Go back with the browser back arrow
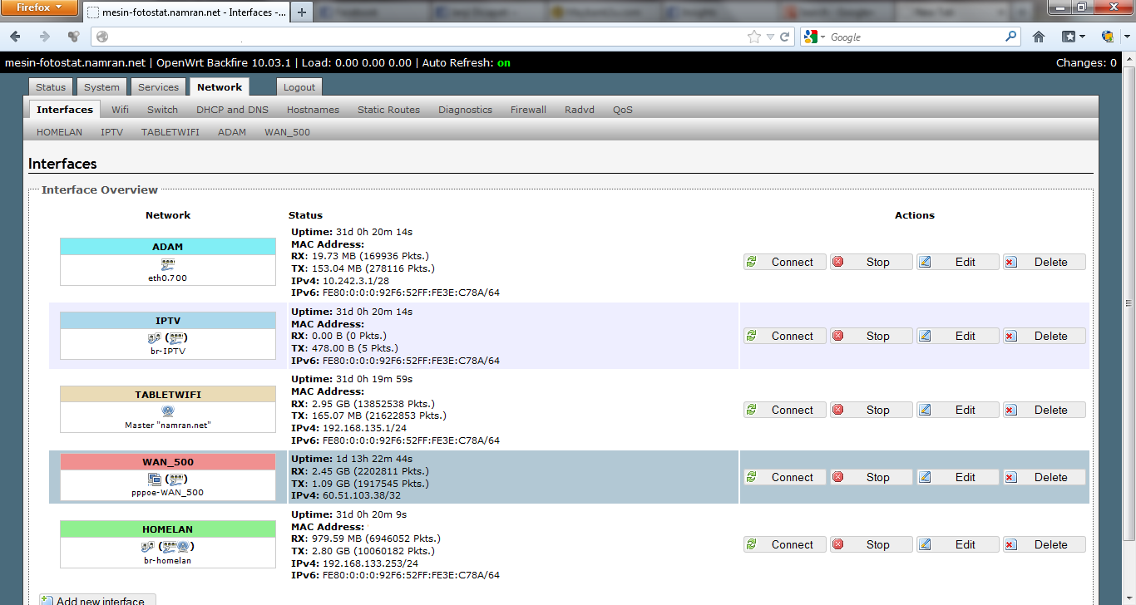Screen dimensions: 1136x605 16,37
